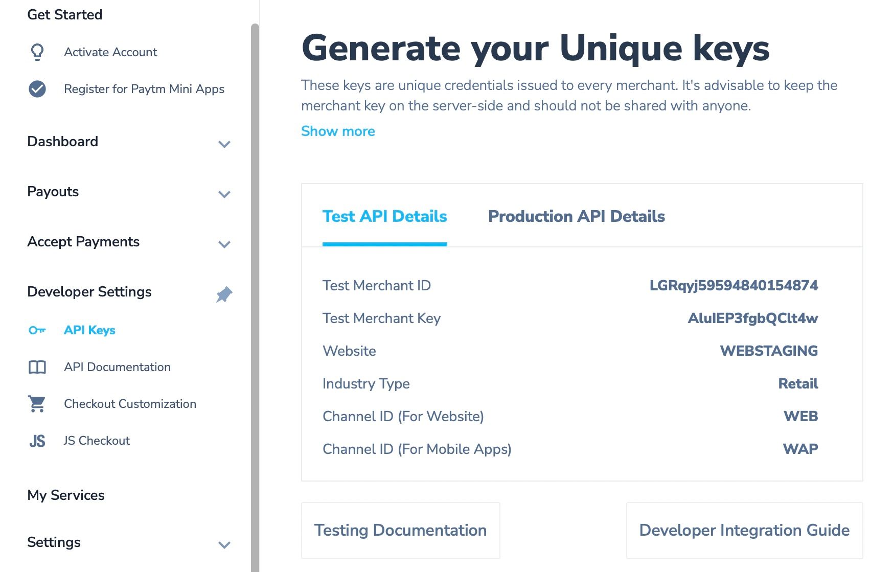Switch to the Test API Details tab
The image size is (870, 572).
[x=385, y=216]
